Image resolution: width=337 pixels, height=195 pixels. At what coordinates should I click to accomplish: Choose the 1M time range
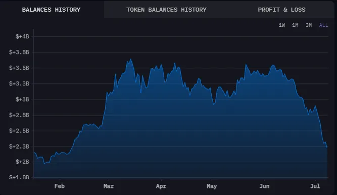coord(295,25)
